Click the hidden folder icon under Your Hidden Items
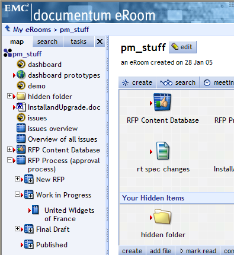 pos(162,216)
